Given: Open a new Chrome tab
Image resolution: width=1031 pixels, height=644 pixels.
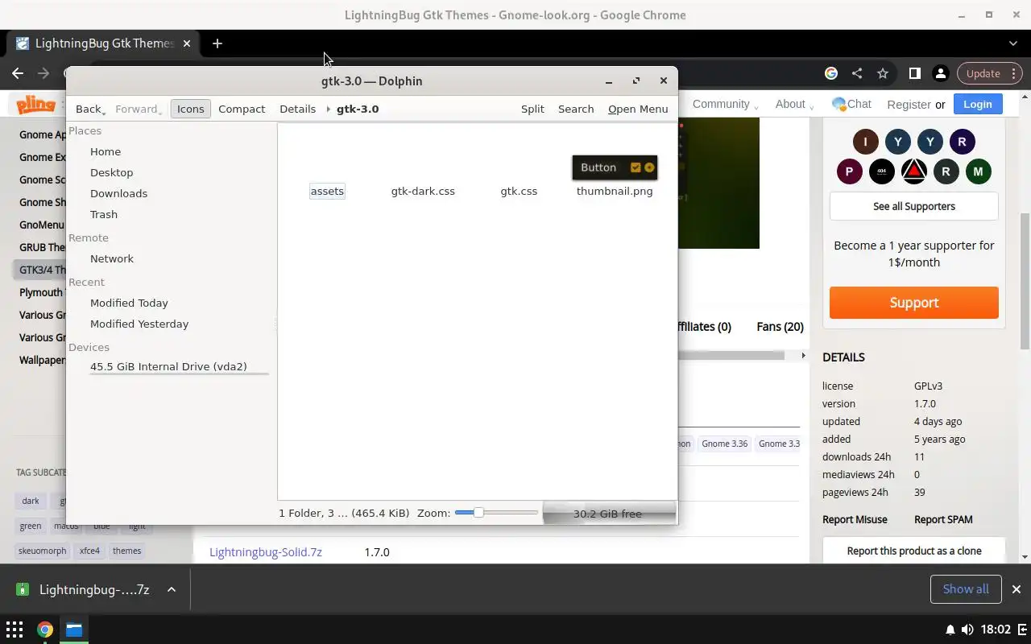Looking at the screenshot, I should 217,43.
